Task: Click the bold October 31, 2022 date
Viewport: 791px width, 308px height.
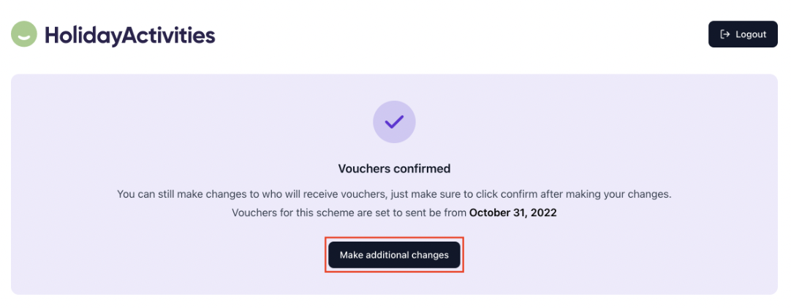Action: click(513, 213)
